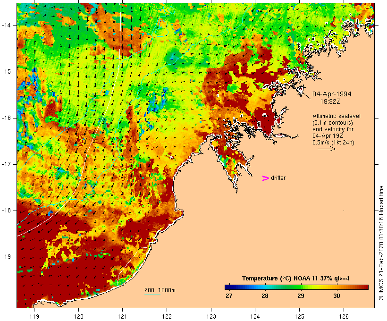
Task: Click the 'and velocity for' caption line
Action: click(x=333, y=129)
